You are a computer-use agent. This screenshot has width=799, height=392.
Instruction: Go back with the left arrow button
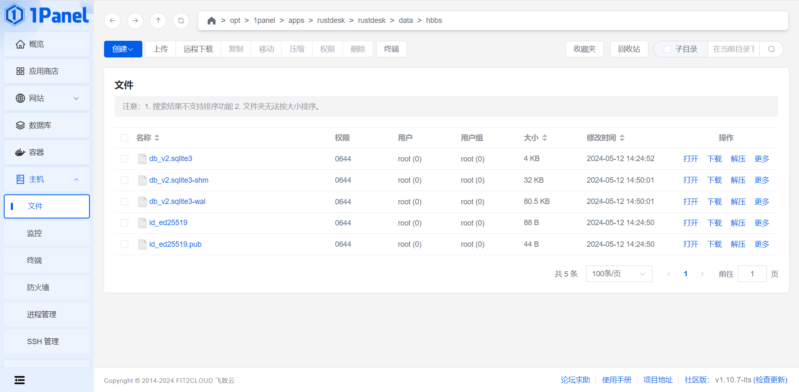tap(112, 20)
